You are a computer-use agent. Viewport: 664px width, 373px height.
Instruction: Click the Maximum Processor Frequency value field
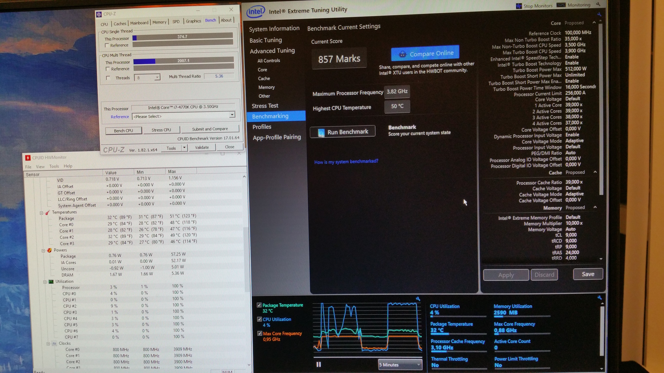(397, 92)
